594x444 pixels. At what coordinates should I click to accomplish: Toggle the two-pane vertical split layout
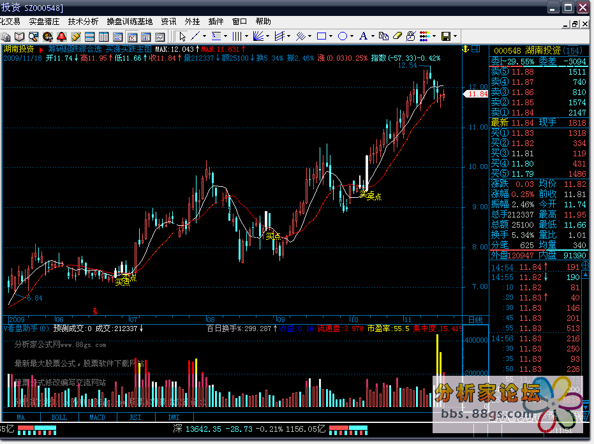click(104, 36)
